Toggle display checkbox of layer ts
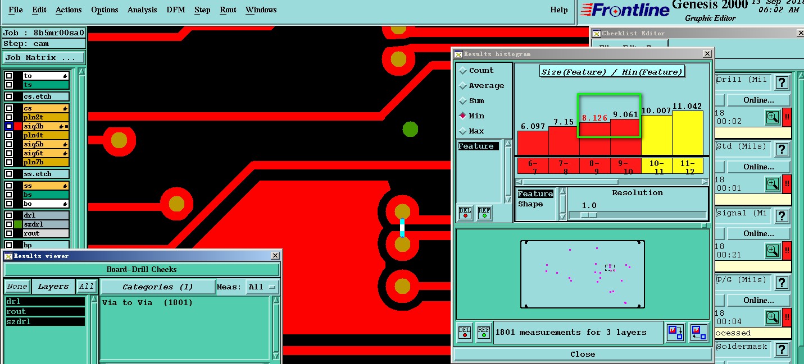This screenshot has width=804, height=364. click(9, 85)
